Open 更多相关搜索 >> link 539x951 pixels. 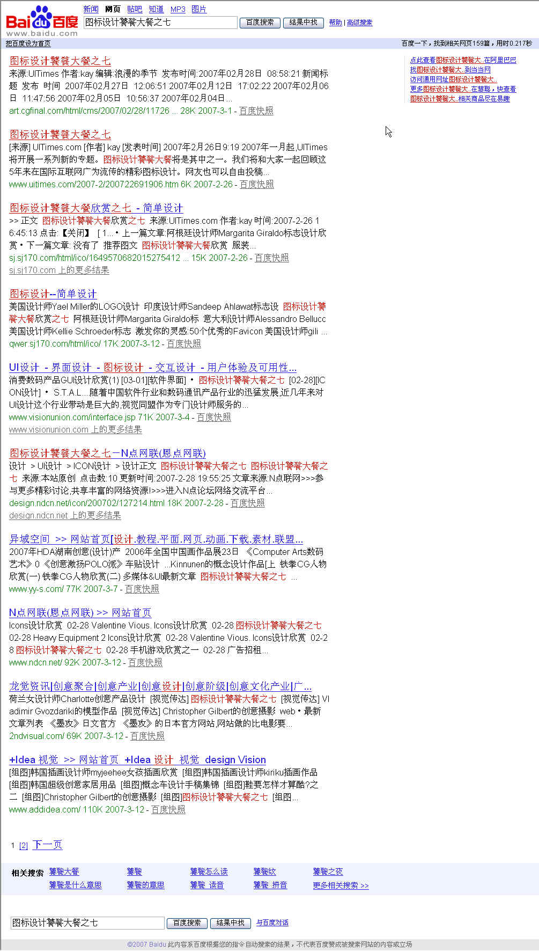pyautogui.click(x=341, y=886)
